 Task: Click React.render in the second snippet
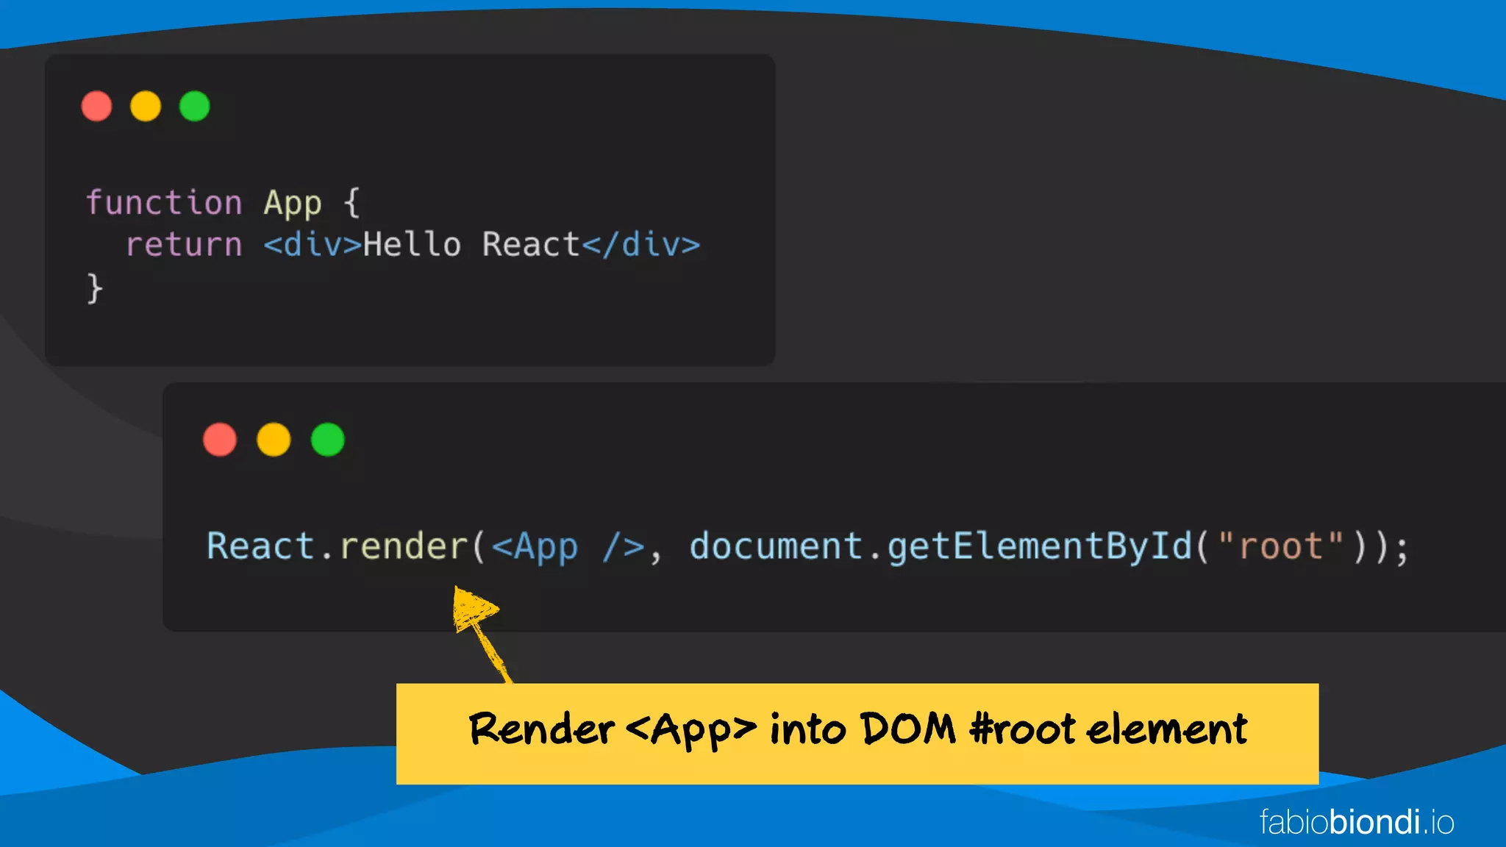pos(337,547)
